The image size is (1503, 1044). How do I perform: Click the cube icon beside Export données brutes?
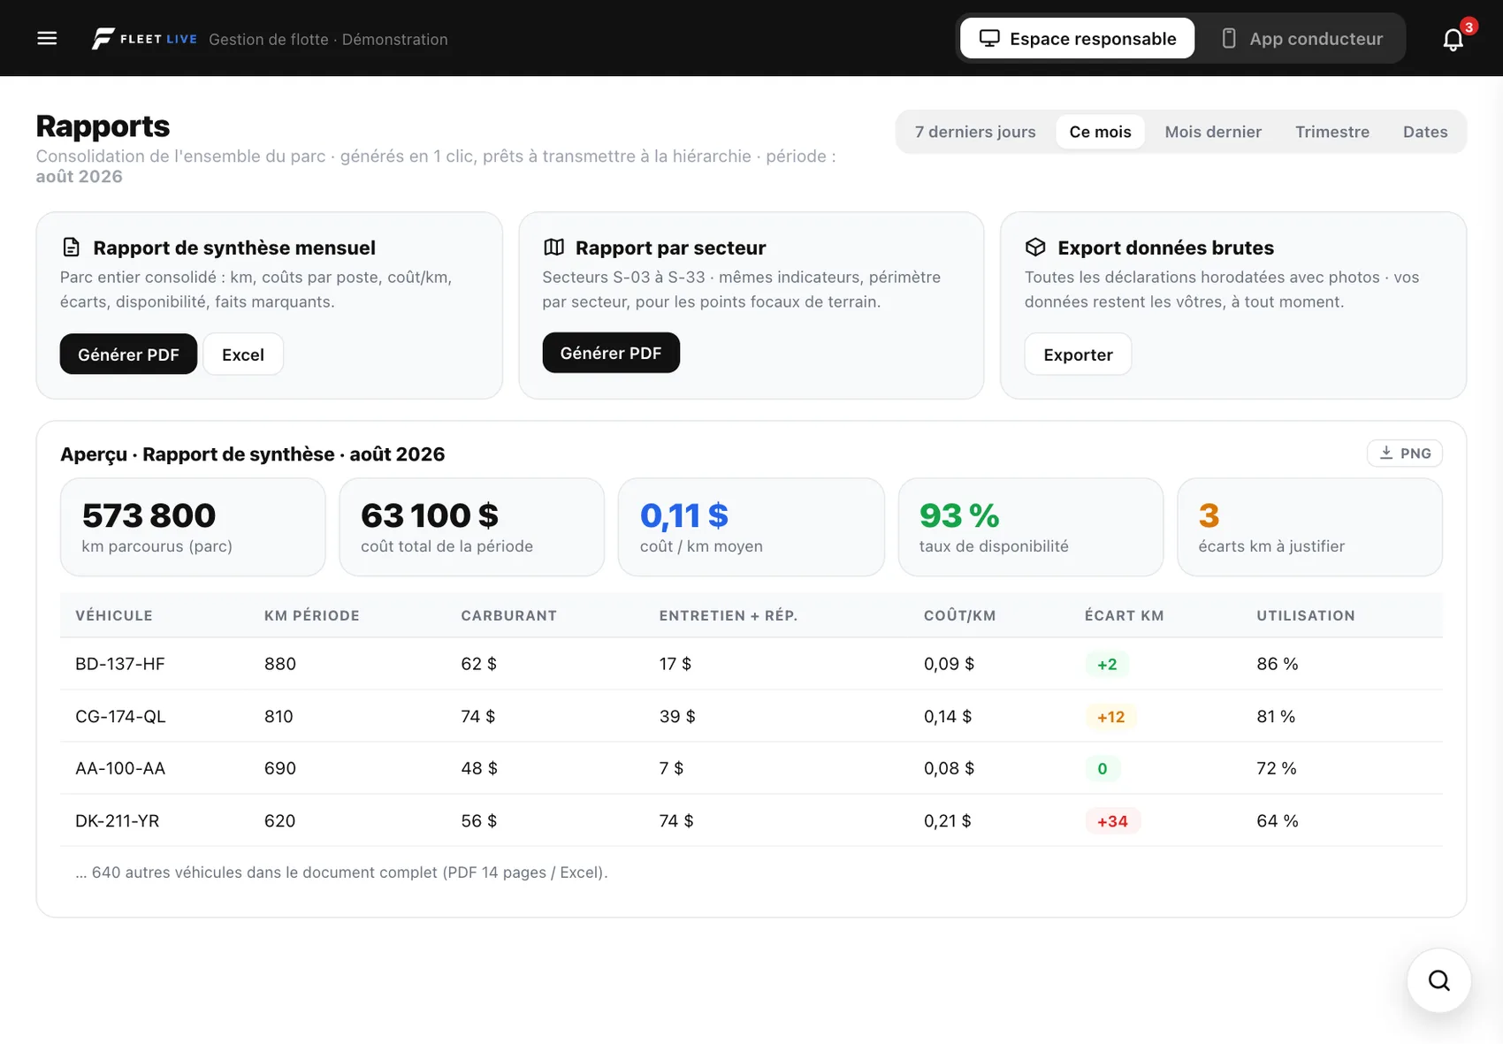(1035, 248)
